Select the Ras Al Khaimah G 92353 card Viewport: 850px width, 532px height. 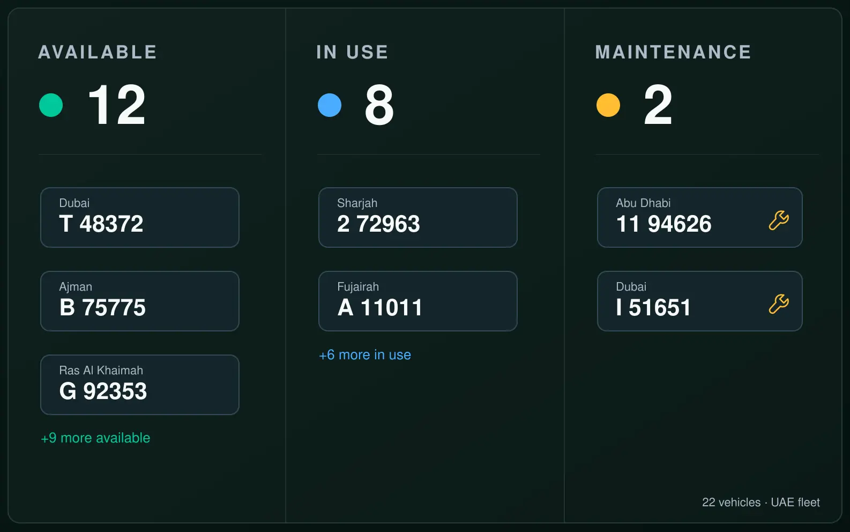140,385
